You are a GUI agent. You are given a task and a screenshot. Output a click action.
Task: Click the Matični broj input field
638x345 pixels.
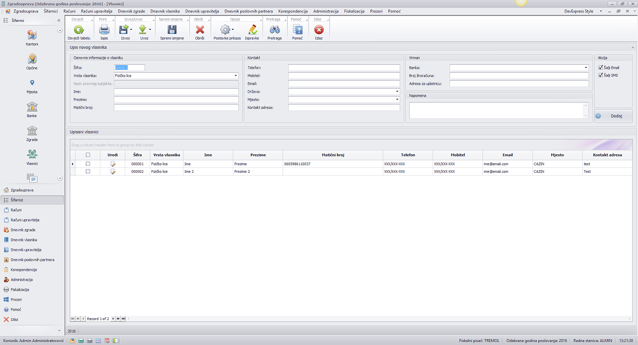click(x=176, y=108)
